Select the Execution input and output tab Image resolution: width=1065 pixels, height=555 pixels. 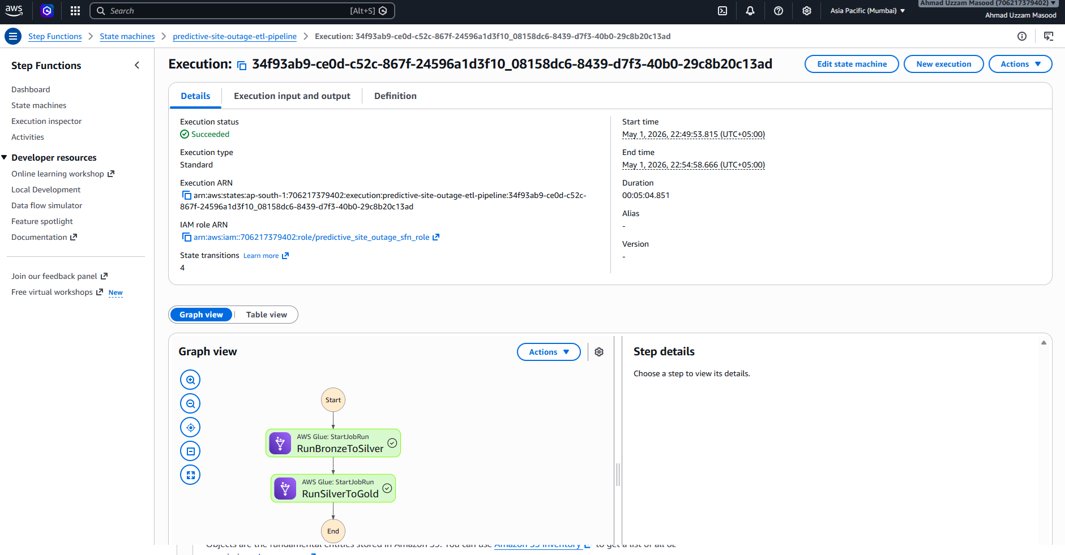click(292, 96)
